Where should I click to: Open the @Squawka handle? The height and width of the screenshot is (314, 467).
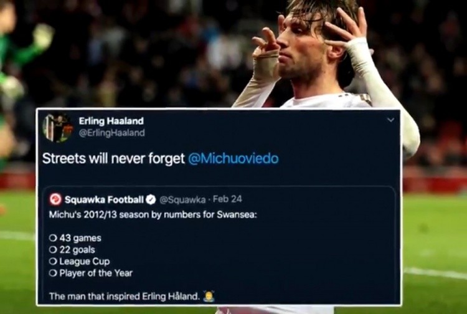pos(182,199)
